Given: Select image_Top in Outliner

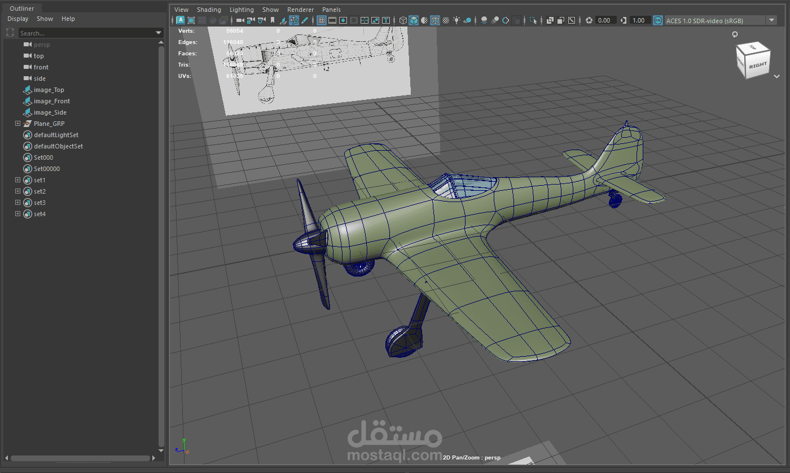Looking at the screenshot, I should click(x=49, y=90).
